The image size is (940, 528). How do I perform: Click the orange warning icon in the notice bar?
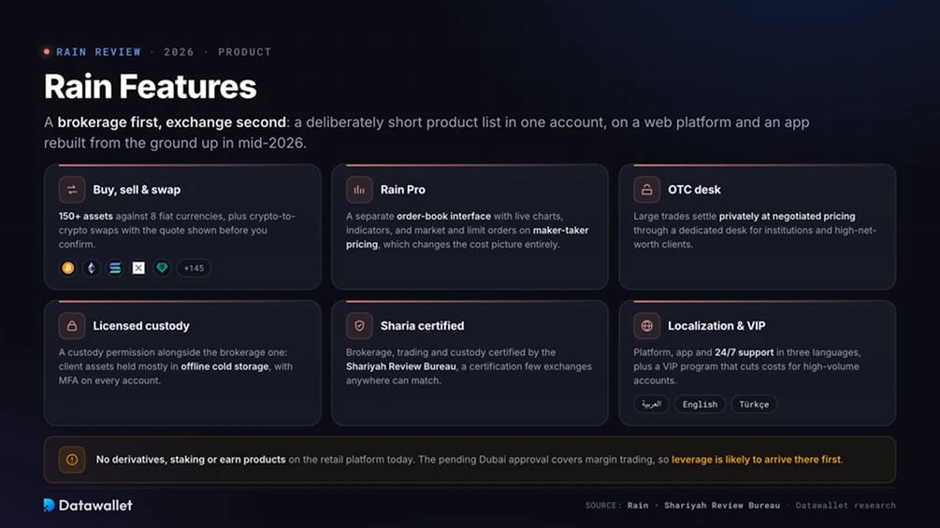pyautogui.click(x=72, y=460)
